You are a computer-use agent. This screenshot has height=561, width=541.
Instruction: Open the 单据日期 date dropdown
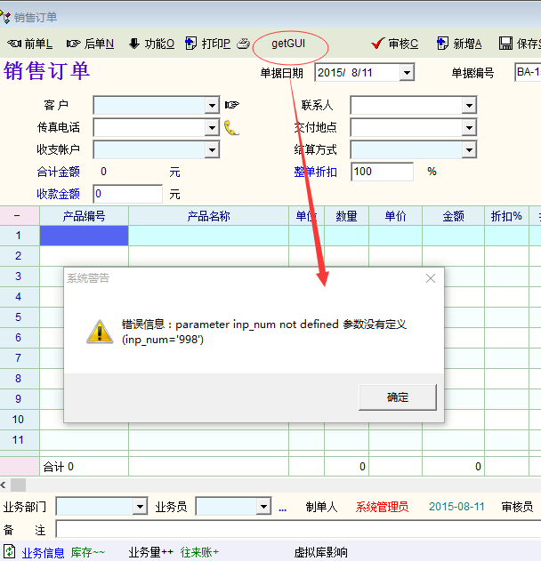(x=407, y=73)
